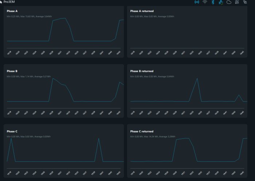This screenshot has width=255, height=181.
Task: Click the Pro3EM device title
Action: (x=9, y=2)
